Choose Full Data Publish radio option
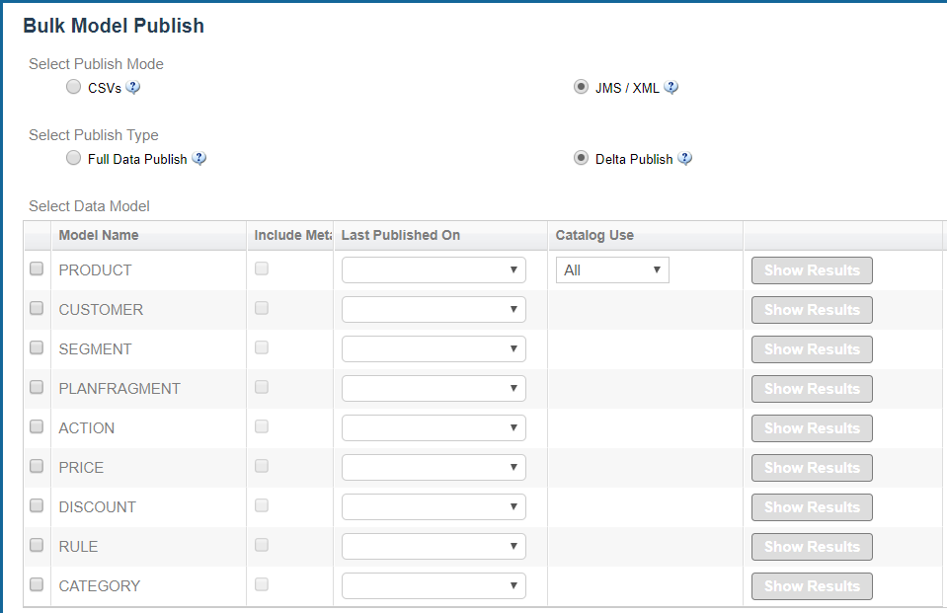This screenshot has height=613, width=947. pos(73,158)
